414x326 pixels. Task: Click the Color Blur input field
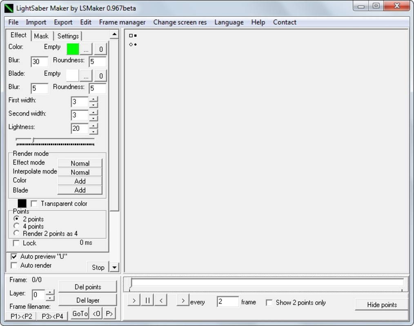click(x=40, y=62)
